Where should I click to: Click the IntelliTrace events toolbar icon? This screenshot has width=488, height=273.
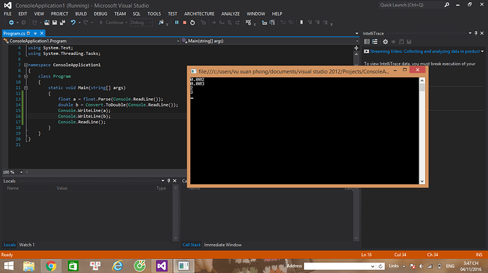coord(248,23)
